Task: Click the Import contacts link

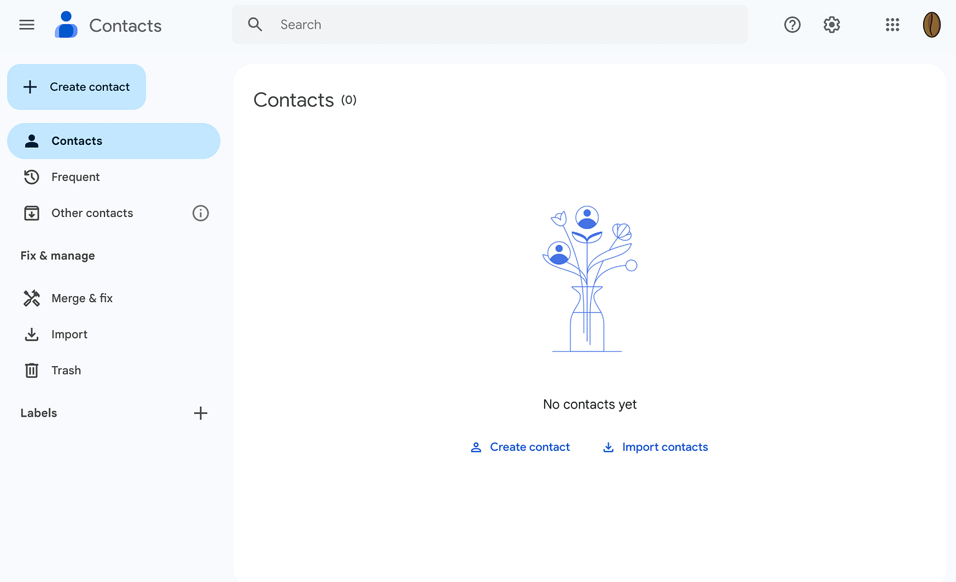Action: click(665, 446)
